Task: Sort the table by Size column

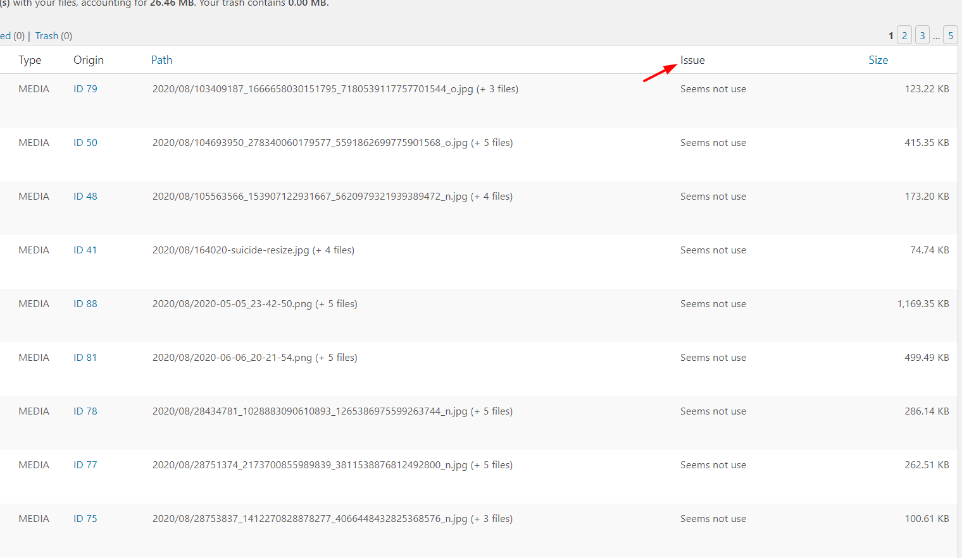Action: 878,60
